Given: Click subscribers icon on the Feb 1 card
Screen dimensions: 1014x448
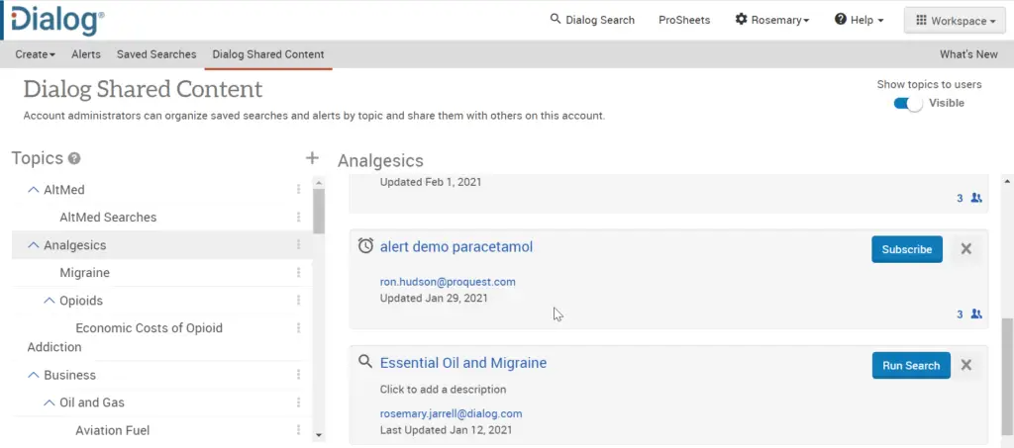Looking at the screenshot, I should coord(976,198).
